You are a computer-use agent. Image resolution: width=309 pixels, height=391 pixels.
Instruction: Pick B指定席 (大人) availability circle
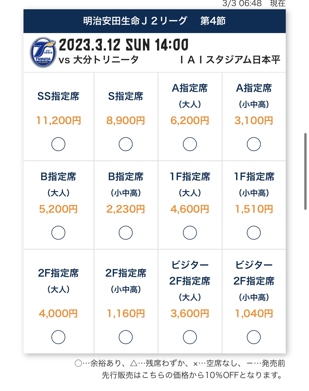(x=58, y=233)
